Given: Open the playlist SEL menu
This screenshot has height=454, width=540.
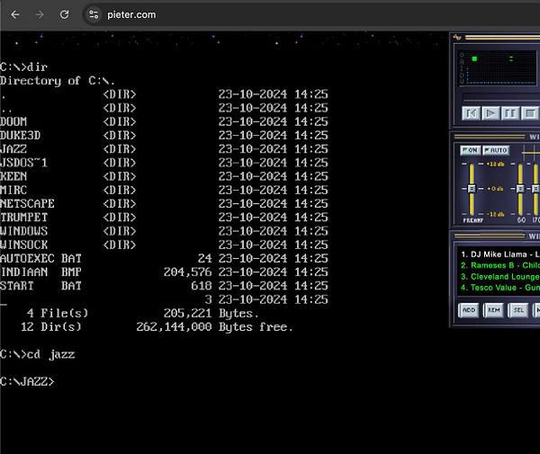Looking at the screenshot, I should tap(517, 309).
